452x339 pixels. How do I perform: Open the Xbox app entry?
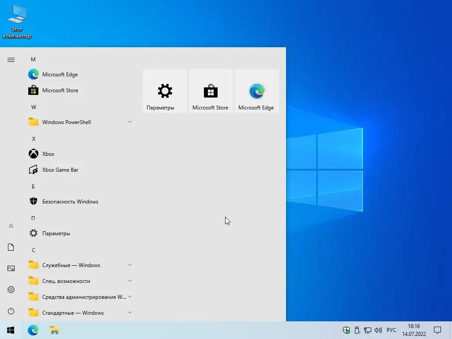tap(80, 154)
